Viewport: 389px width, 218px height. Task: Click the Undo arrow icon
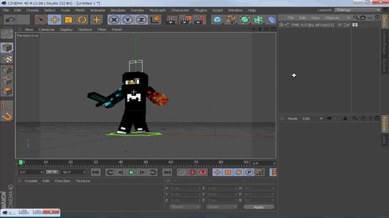10,19
